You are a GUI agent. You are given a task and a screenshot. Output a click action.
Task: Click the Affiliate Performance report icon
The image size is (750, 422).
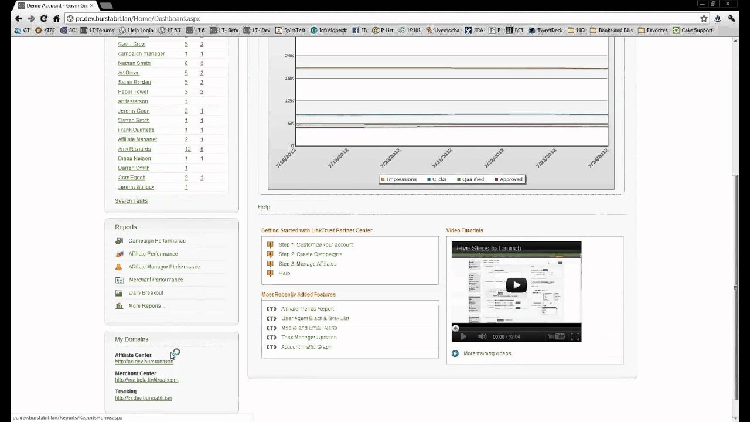pyautogui.click(x=120, y=254)
